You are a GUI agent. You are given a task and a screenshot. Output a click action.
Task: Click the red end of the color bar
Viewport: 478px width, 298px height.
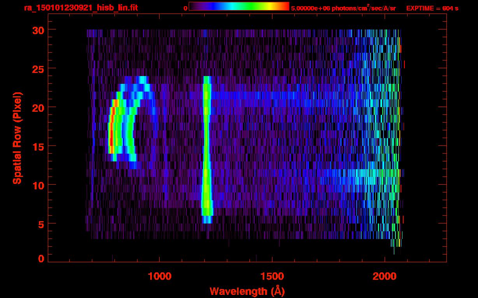point(284,7)
